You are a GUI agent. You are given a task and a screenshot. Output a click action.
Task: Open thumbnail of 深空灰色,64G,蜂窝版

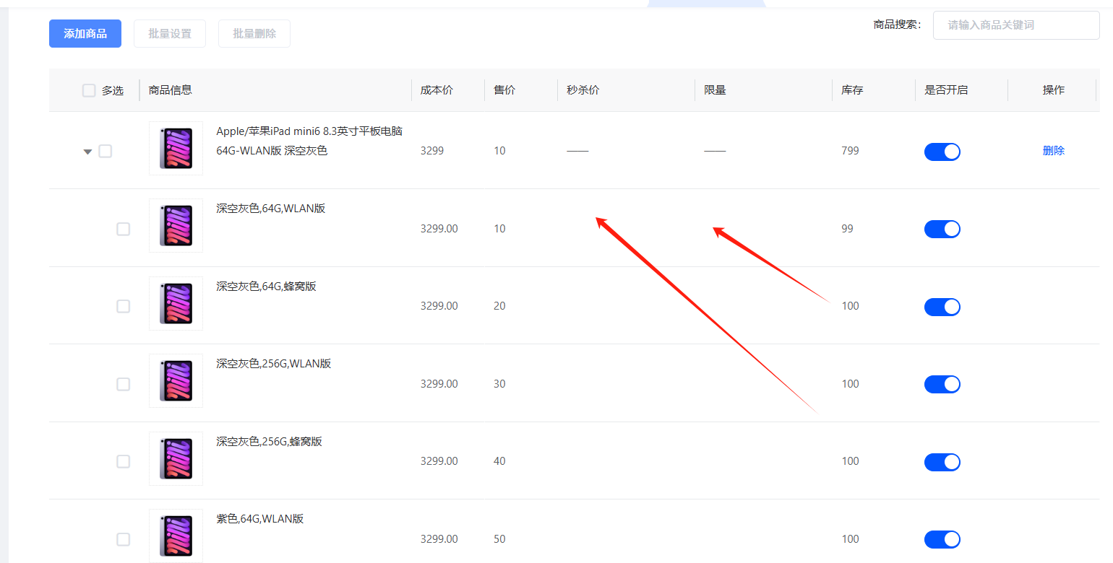tap(176, 303)
